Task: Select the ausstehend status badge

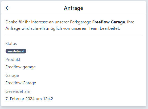Action: 16,51
